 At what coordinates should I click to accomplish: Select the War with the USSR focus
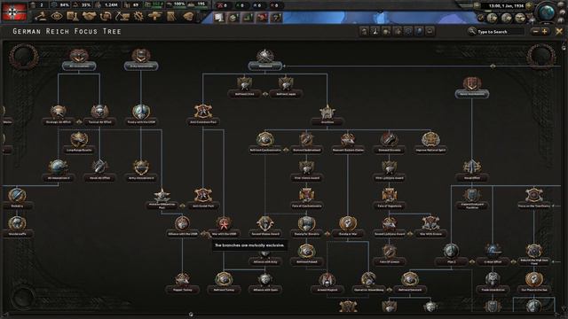click(224, 227)
